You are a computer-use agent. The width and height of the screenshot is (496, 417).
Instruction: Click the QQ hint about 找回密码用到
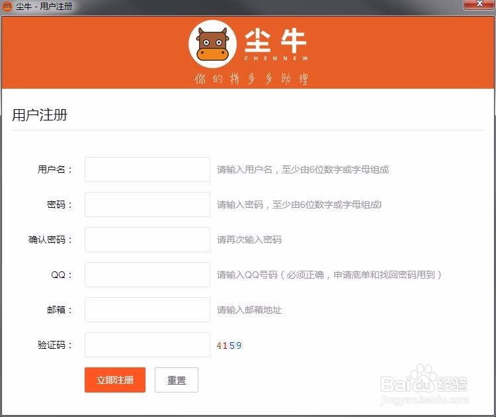[329, 275]
